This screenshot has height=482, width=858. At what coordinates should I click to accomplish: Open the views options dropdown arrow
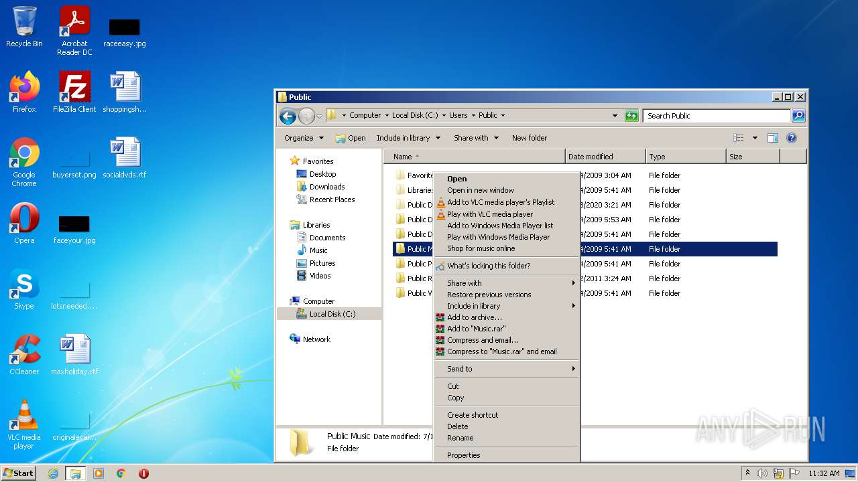(755, 138)
